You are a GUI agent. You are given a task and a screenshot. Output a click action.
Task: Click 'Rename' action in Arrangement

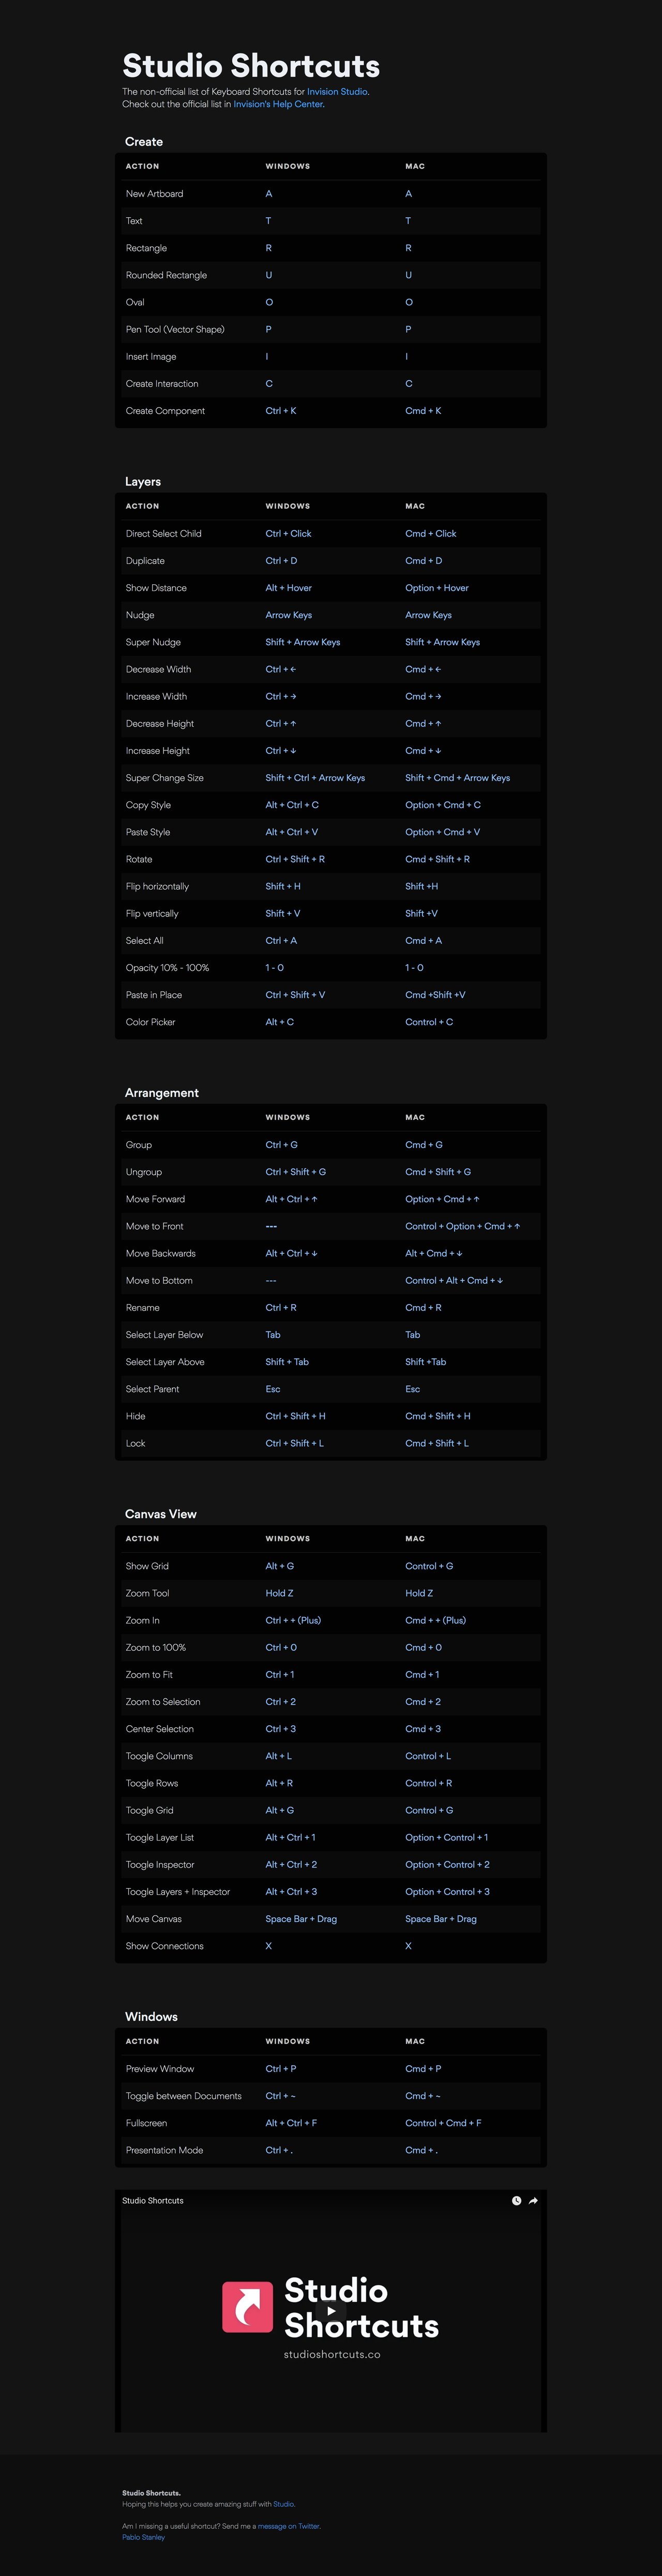[143, 1308]
